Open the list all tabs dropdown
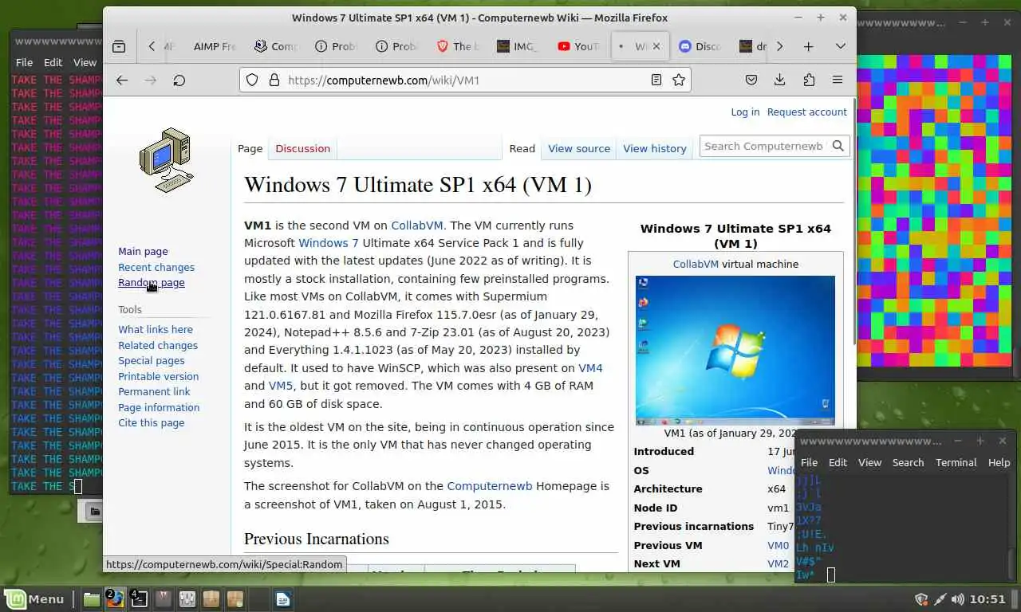The width and height of the screenshot is (1021, 612). (x=840, y=46)
